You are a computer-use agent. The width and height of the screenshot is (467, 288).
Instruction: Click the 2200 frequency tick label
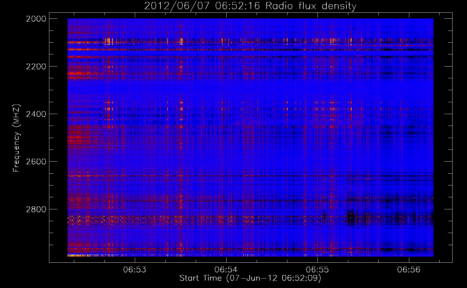[36, 67]
